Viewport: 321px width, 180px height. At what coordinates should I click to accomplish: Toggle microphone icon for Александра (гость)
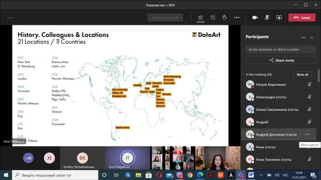pos(310,97)
